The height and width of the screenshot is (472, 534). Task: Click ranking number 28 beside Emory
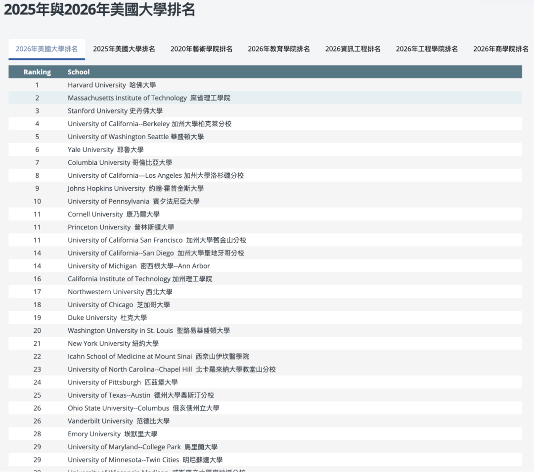[x=37, y=434]
